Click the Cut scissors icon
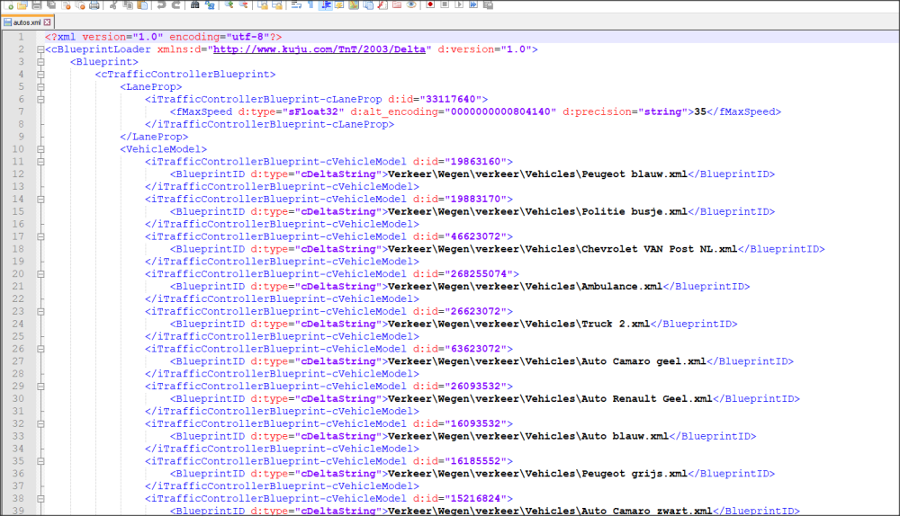900x516 pixels. [x=113, y=5]
